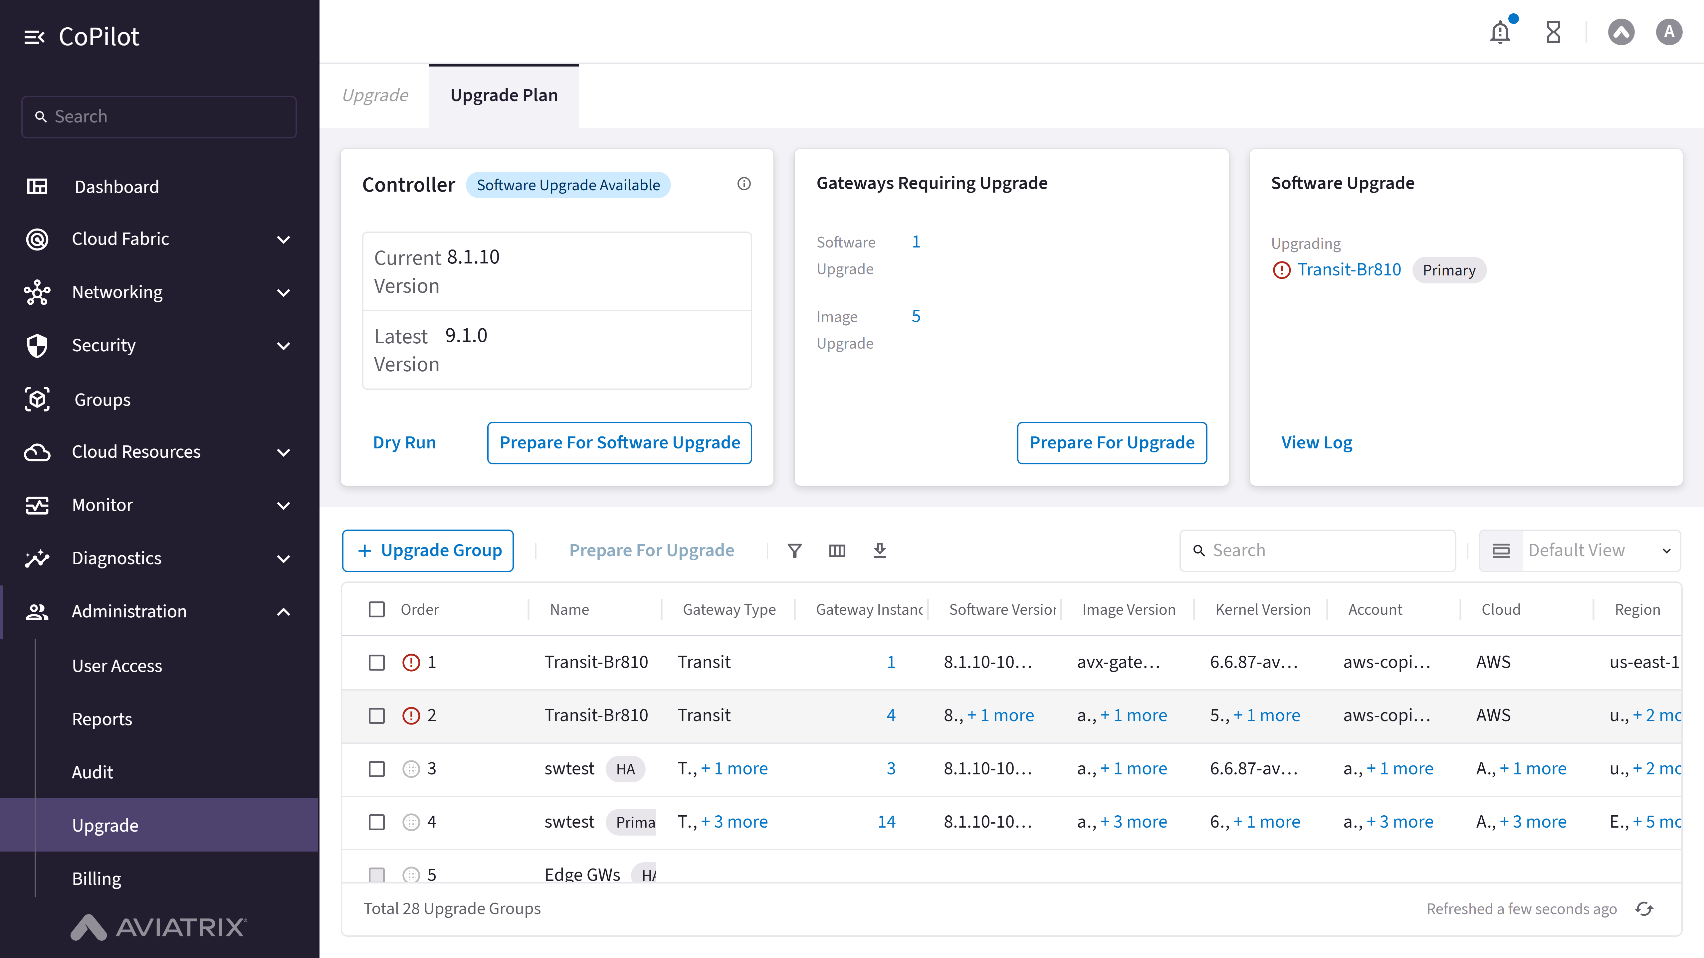The width and height of the screenshot is (1704, 958).
Task: Select the Upgrade Plan tab
Action: point(504,95)
